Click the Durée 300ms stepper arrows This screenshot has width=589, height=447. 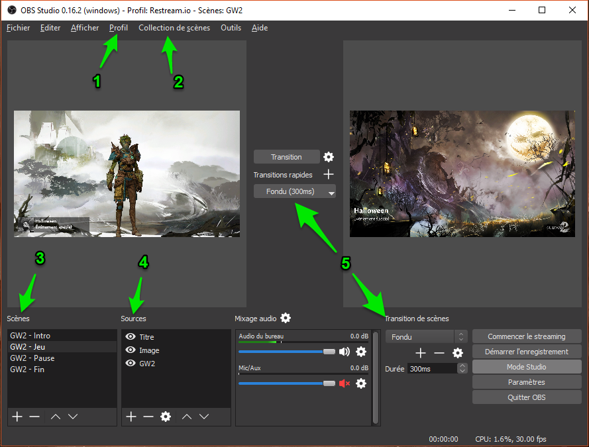[x=462, y=369]
